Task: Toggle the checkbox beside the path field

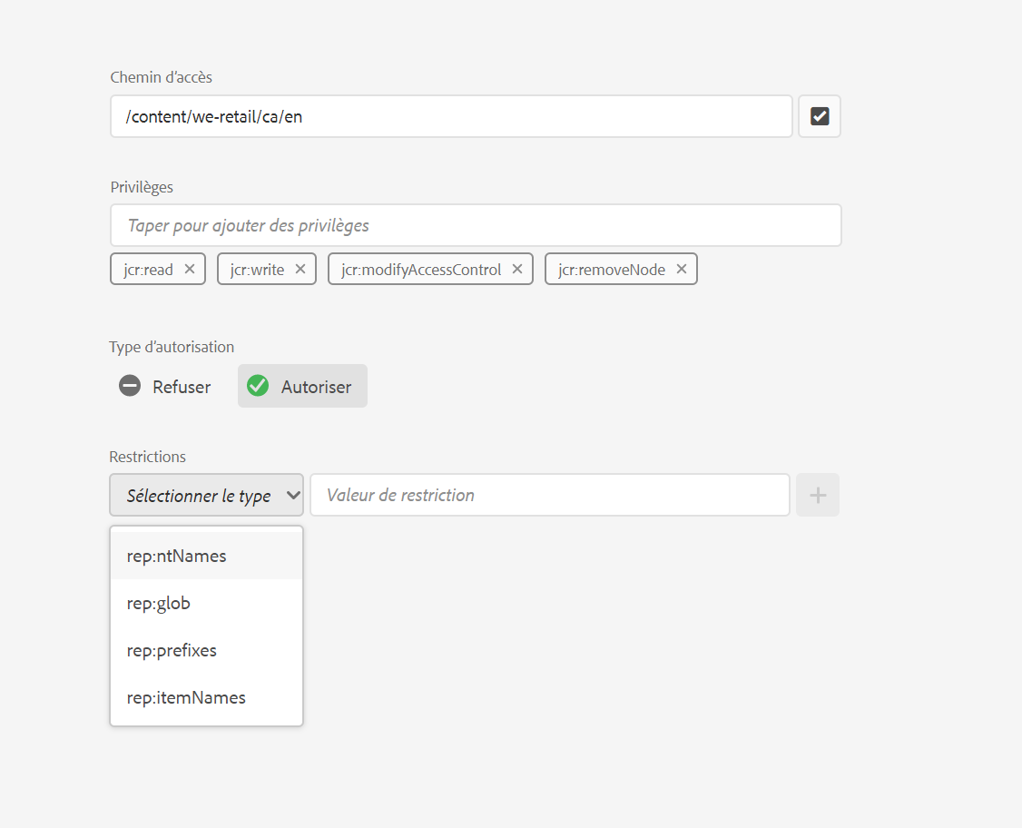Action: (820, 116)
